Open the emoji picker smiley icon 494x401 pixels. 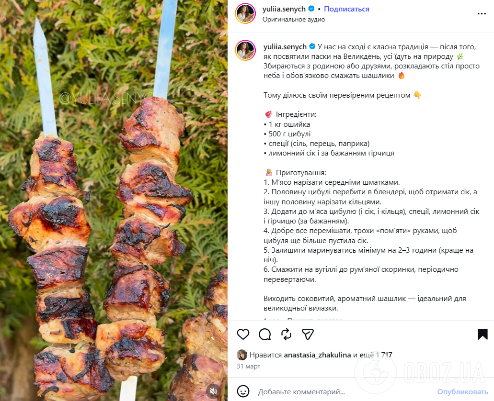coord(243,391)
